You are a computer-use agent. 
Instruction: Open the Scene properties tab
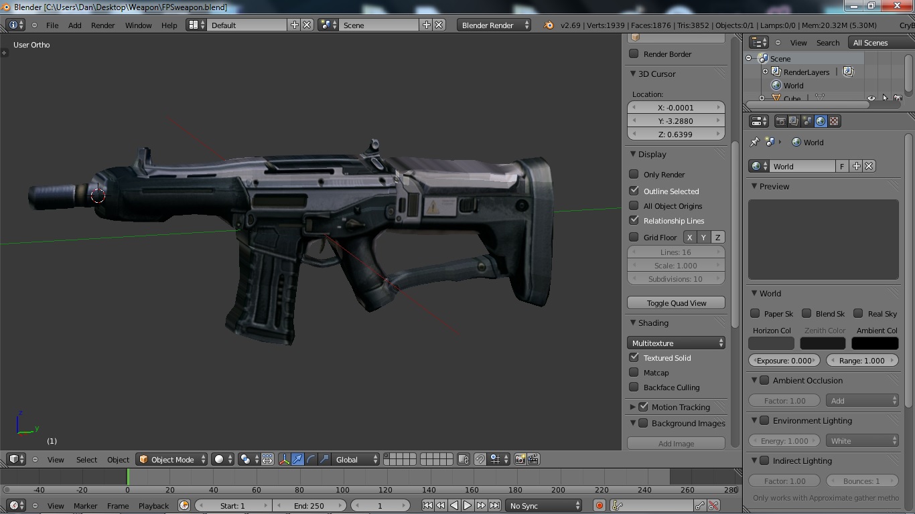coord(807,121)
